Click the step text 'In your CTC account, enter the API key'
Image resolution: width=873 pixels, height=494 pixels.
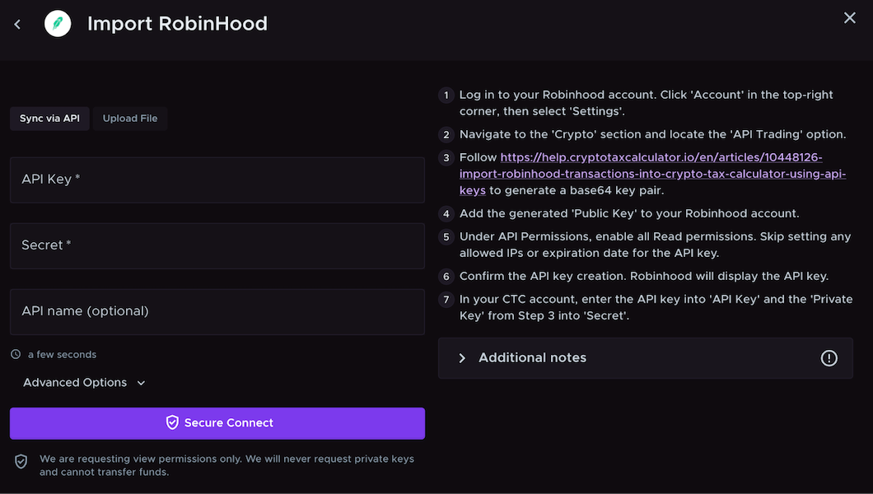pos(656,308)
